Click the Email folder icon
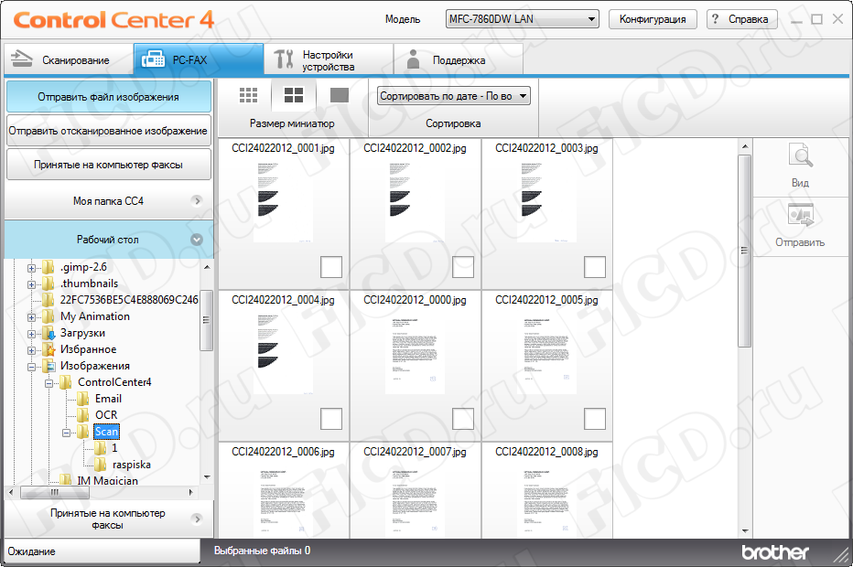Image resolution: width=853 pixels, height=567 pixels. pyautogui.click(x=83, y=399)
